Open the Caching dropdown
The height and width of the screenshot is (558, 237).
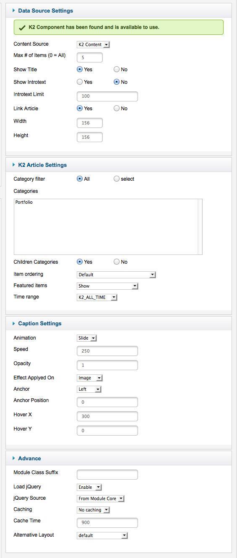coord(93,510)
